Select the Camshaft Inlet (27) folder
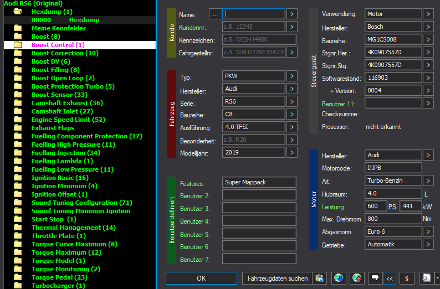440x289 pixels. (x=62, y=111)
